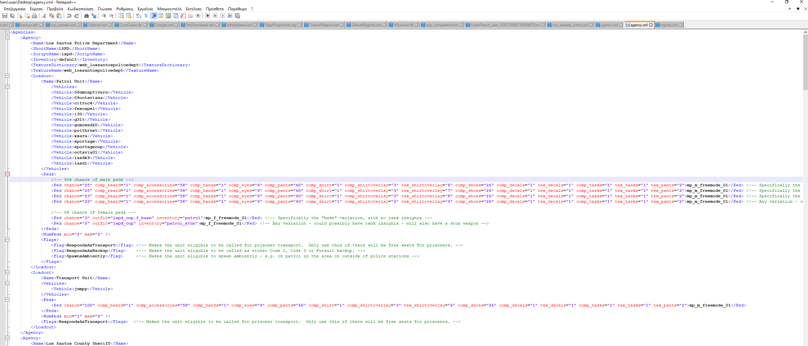Collapse the Flags fold marker
The width and height of the screenshot is (808, 346).
(7, 240)
